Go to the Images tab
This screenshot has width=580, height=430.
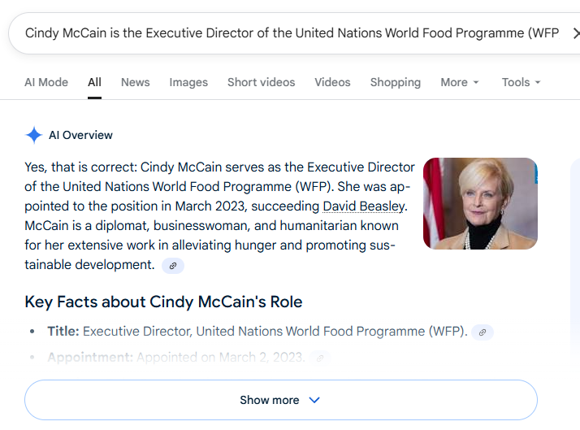pyautogui.click(x=188, y=82)
